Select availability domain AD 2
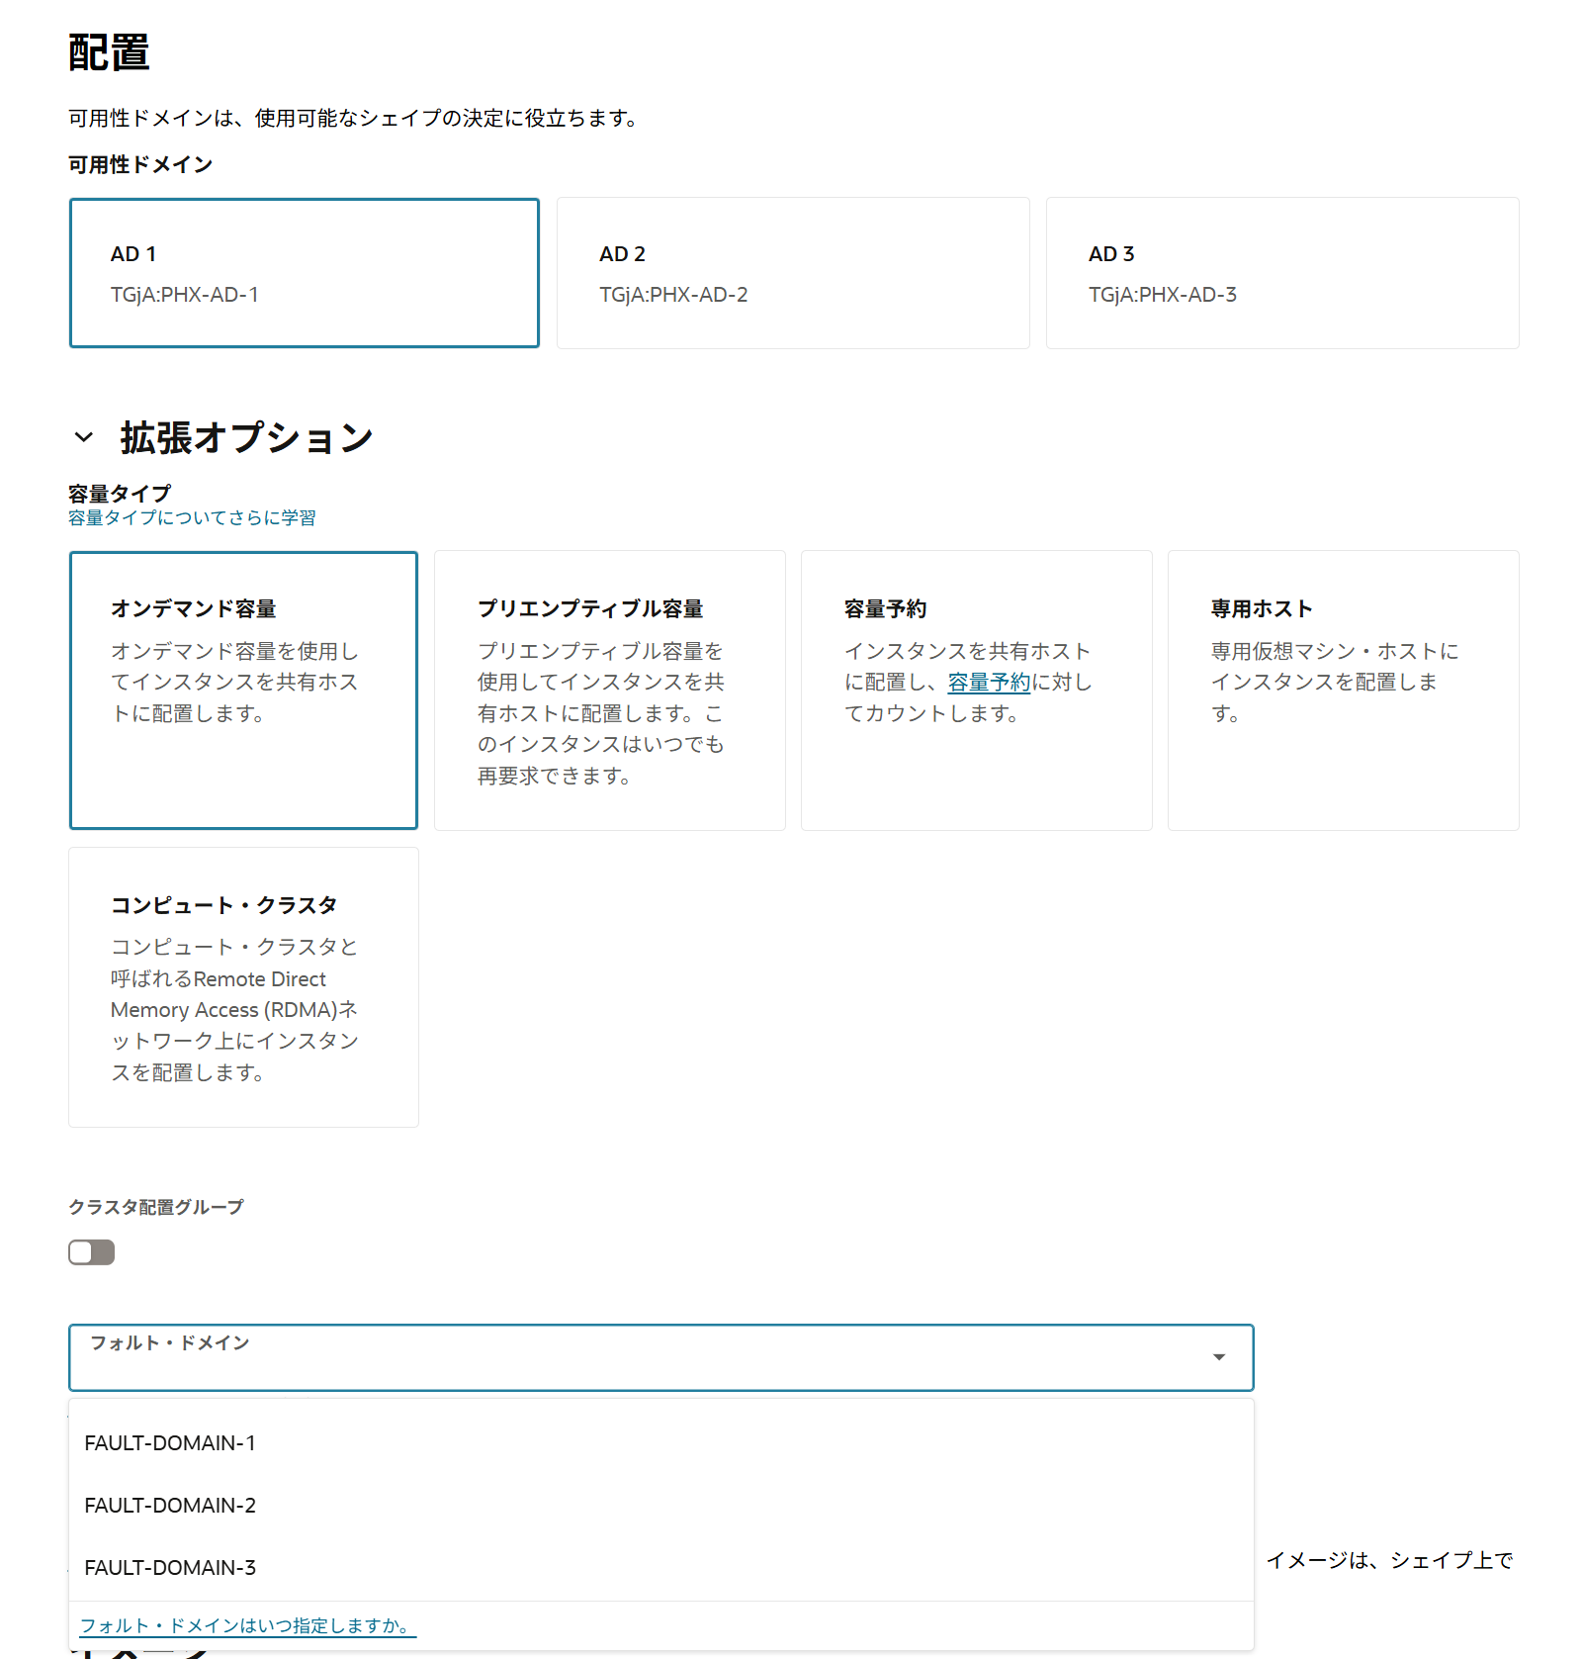 (x=792, y=272)
